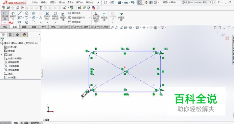
Task: Open the Tools (工具) menu
Action: click(x=70, y=2)
